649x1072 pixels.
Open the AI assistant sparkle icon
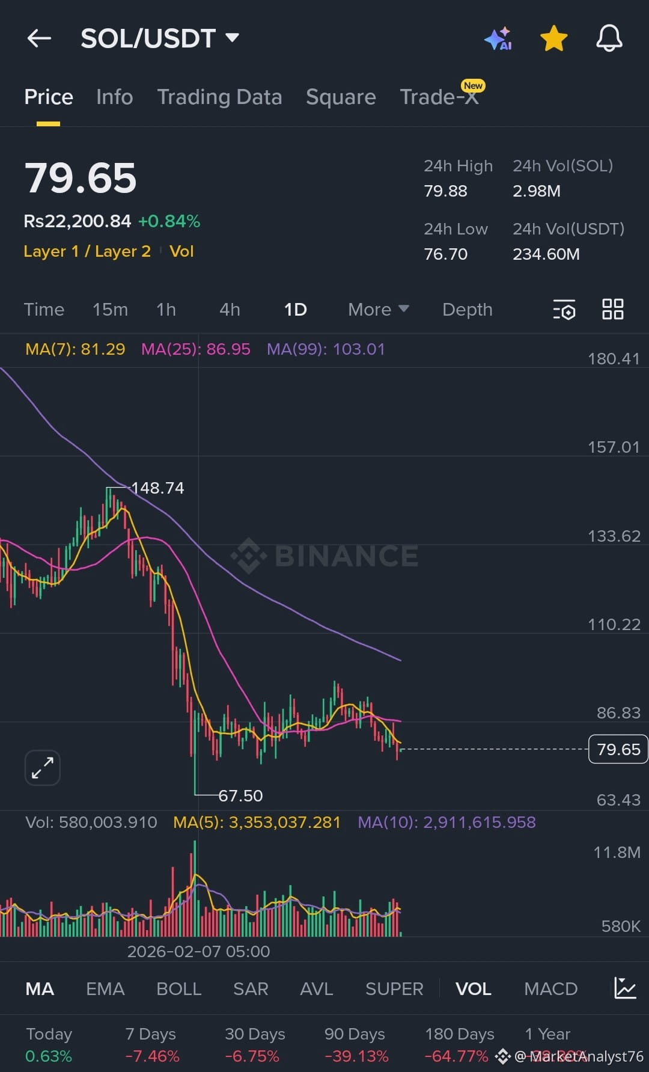tap(498, 38)
